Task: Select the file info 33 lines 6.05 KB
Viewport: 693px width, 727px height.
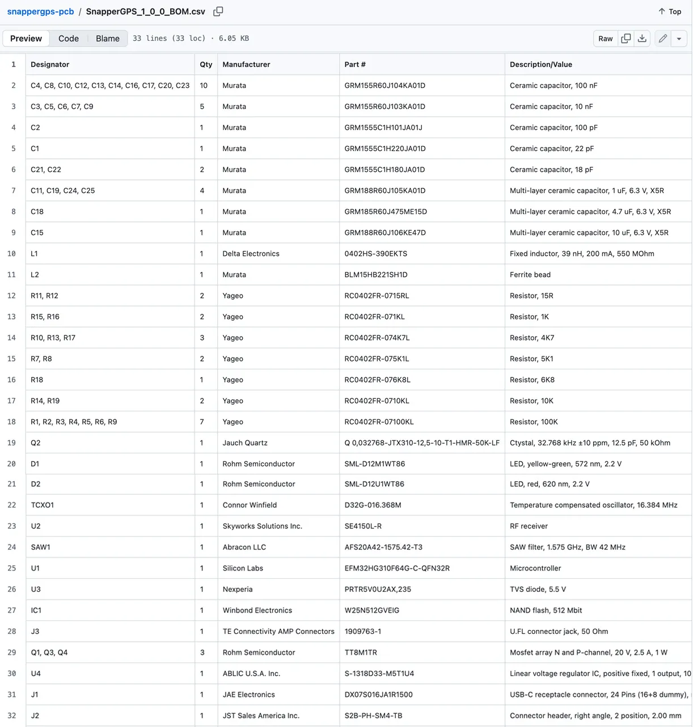Action: coord(191,39)
